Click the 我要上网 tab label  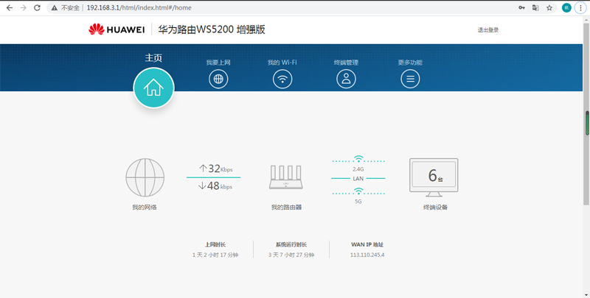tap(218, 63)
